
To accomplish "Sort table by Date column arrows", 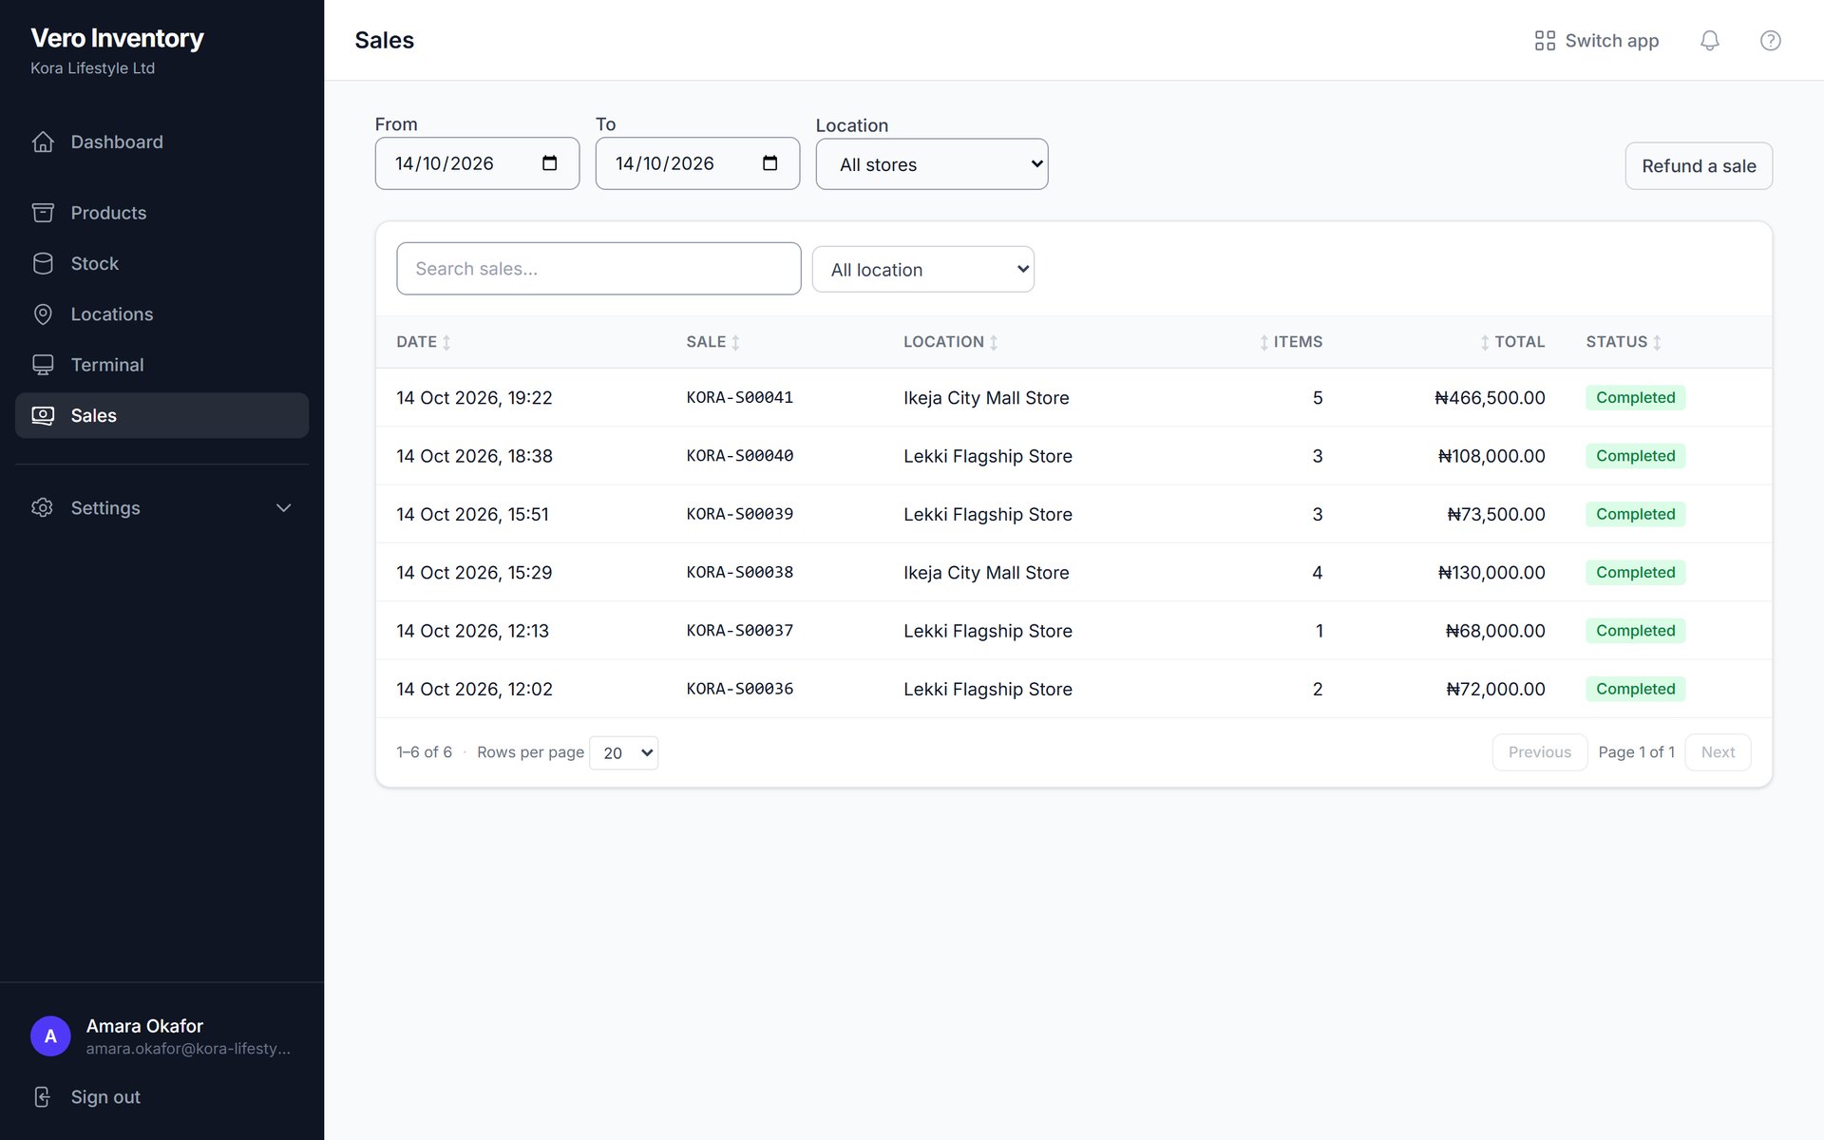I will pyautogui.click(x=446, y=342).
